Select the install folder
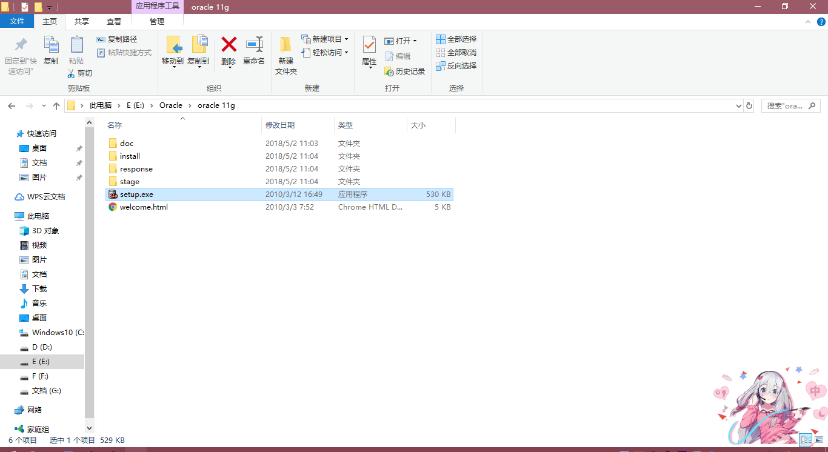 click(x=279, y=156)
